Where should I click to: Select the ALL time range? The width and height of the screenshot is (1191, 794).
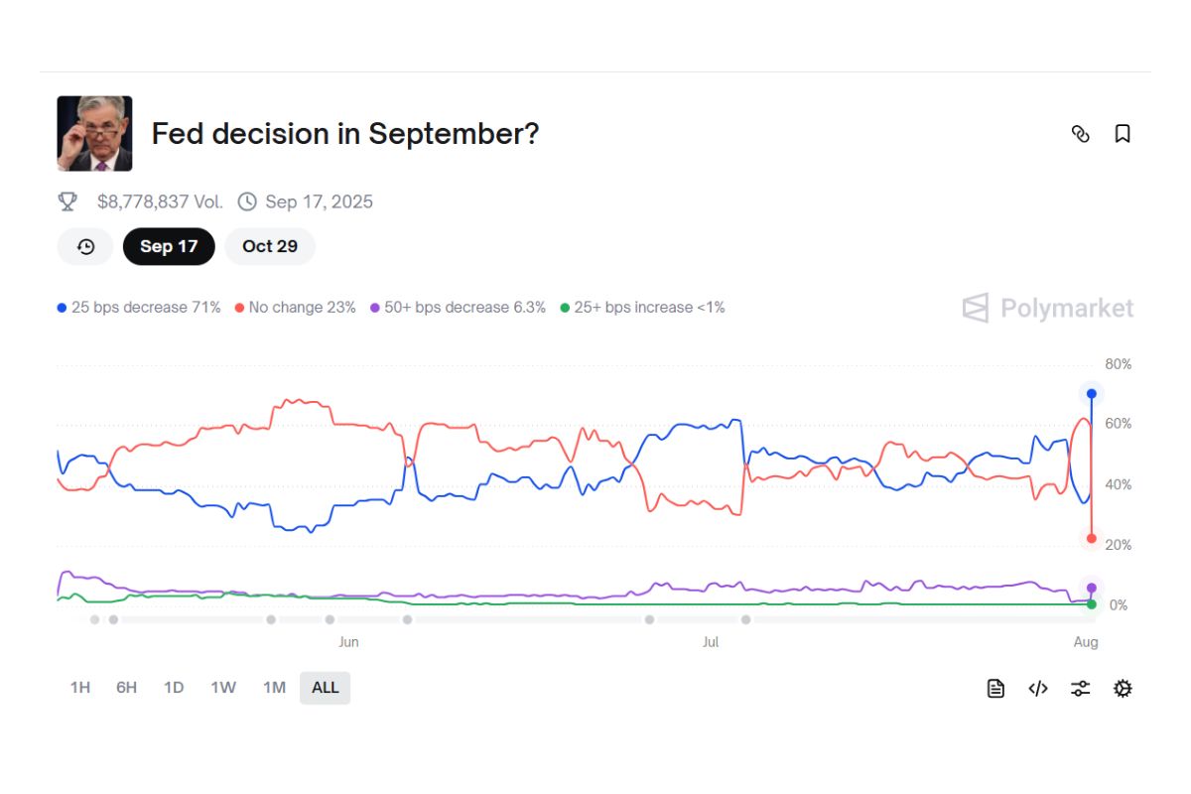tap(325, 688)
